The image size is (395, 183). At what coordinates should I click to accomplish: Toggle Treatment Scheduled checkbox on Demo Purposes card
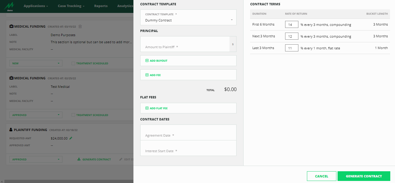coord(73,63)
